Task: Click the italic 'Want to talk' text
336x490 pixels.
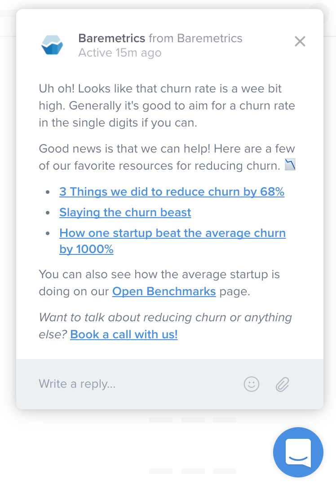Action: [165, 326]
